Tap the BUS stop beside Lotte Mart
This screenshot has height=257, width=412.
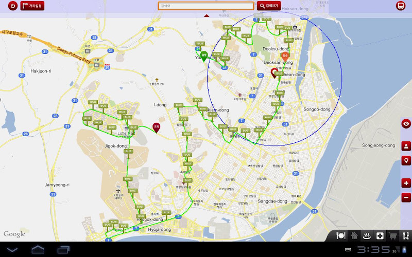click(133, 128)
